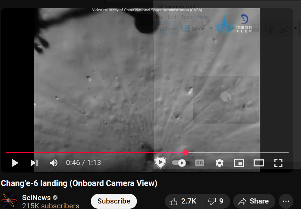Click the Save snip floppy icon
Viewport: 301px width, 209px height.
(x=256, y=28)
